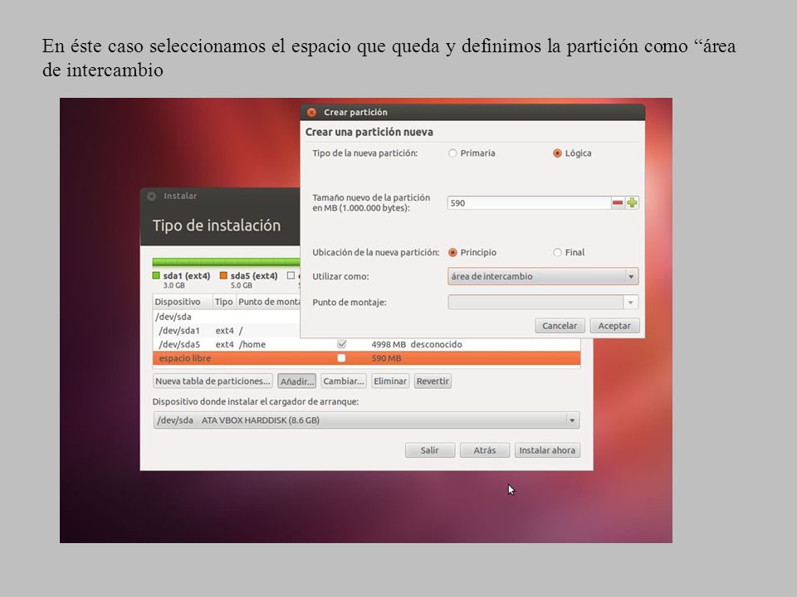Confirm with the Aceptar button

click(614, 325)
